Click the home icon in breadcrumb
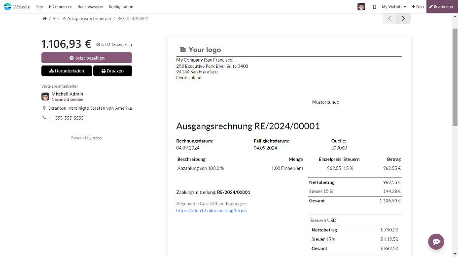The width and height of the screenshot is (458, 257). tap(44, 18)
